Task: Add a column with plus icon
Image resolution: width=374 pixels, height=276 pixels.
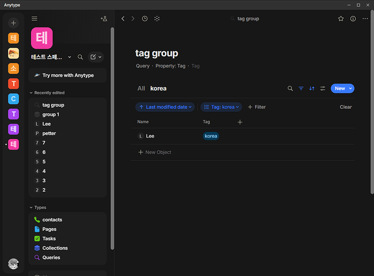Action: coord(240,122)
